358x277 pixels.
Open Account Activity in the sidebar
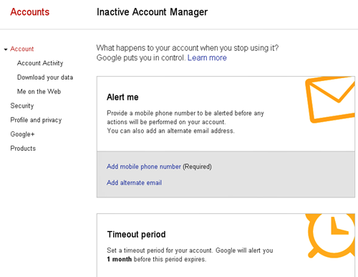click(40, 63)
